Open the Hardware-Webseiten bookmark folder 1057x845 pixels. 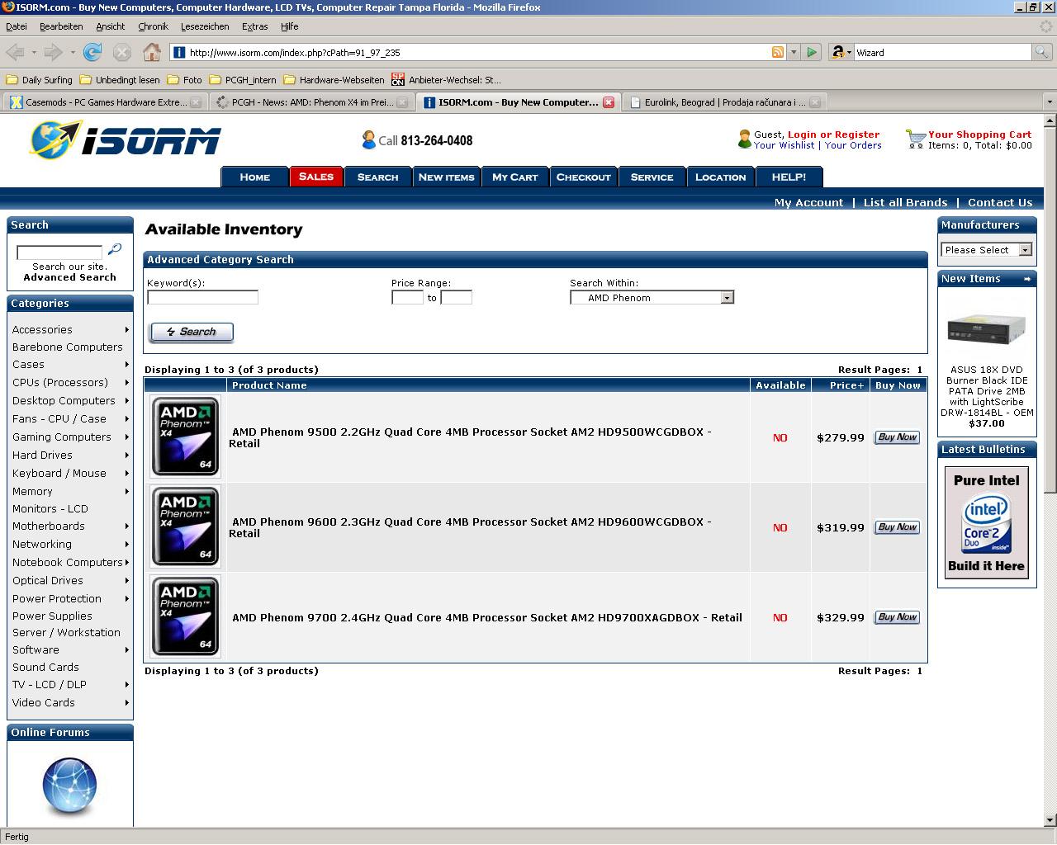[334, 80]
